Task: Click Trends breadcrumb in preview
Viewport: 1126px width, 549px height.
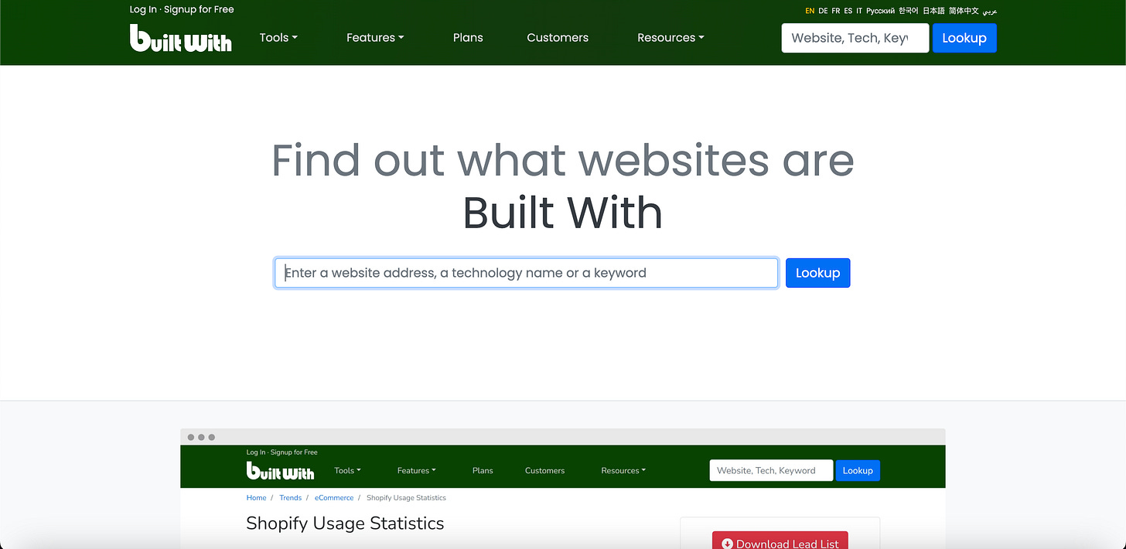Action: click(x=290, y=498)
